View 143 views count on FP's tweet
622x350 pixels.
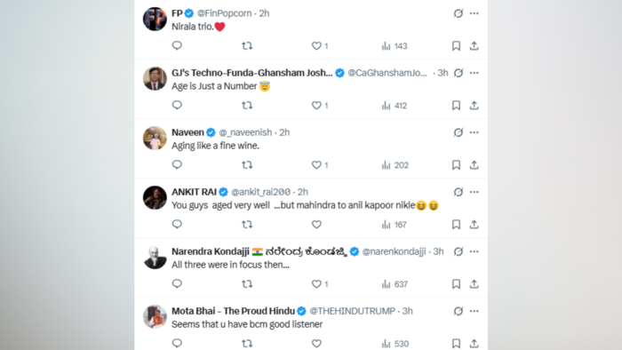pyautogui.click(x=395, y=46)
